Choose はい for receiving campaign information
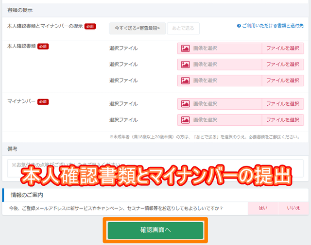This screenshot has height=245, width=311. pos(263,208)
